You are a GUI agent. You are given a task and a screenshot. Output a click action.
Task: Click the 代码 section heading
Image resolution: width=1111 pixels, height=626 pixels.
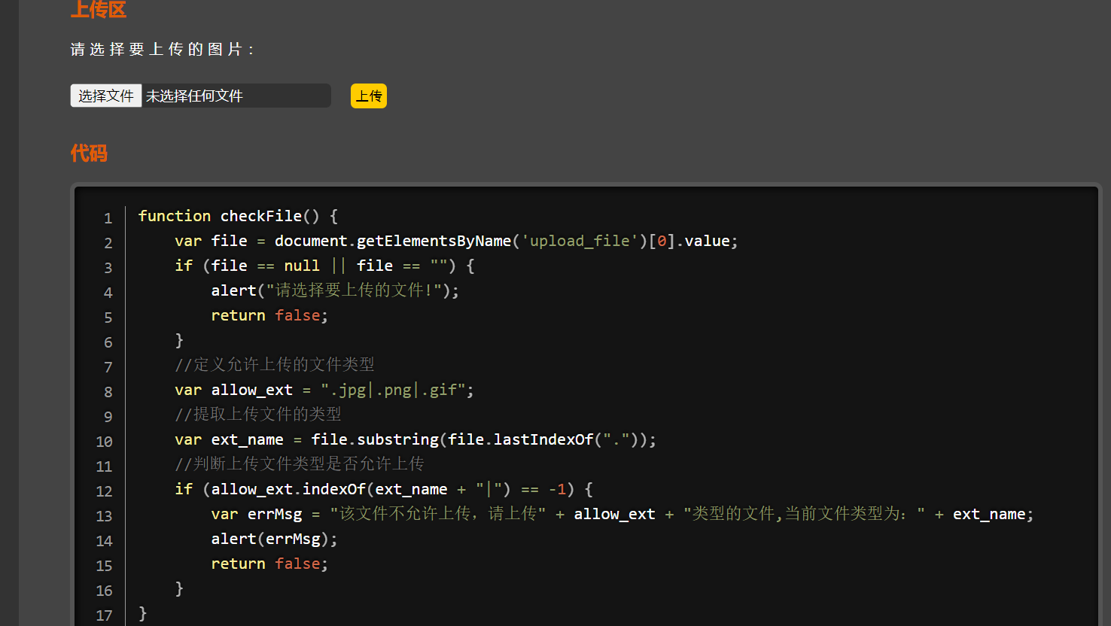[89, 153]
